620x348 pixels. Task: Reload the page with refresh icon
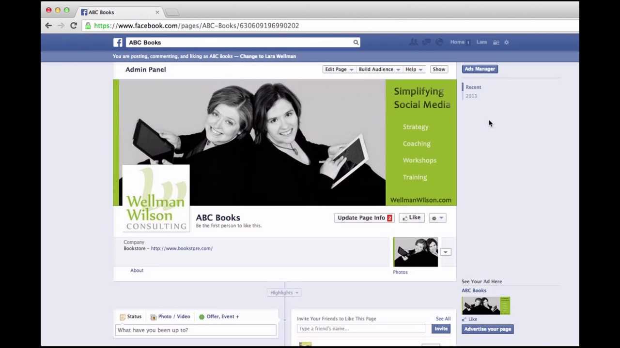click(x=74, y=26)
